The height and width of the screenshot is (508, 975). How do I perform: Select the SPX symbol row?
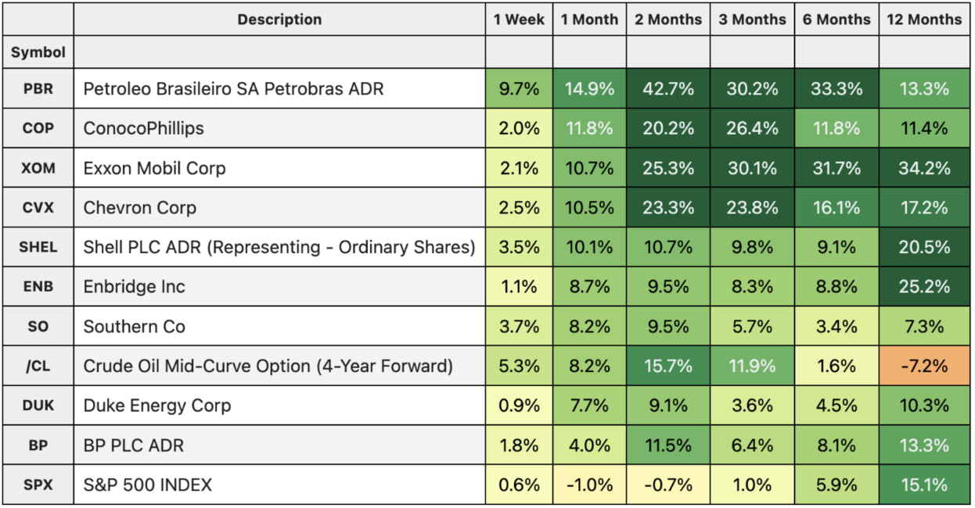[x=38, y=485]
